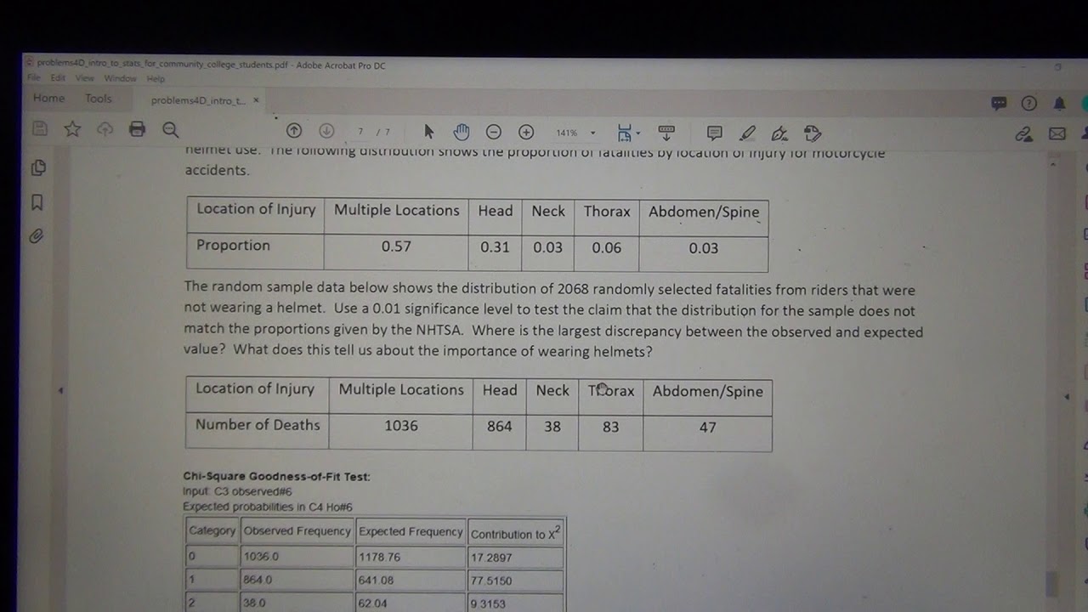
Task: Click the vertical scrollbar thumb
Action: coord(1052,584)
